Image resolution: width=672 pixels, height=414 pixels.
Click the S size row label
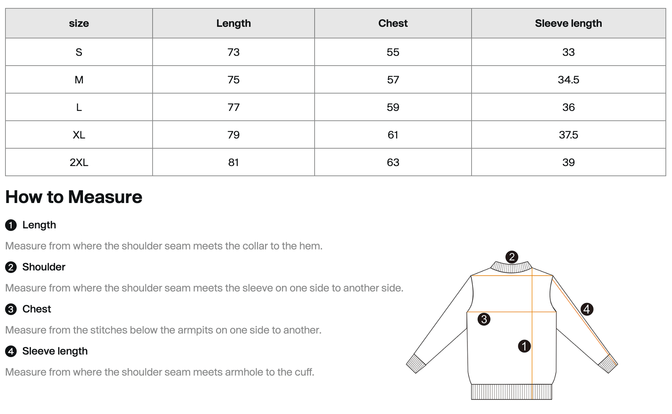pyautogui.click(x=79, y=52)
